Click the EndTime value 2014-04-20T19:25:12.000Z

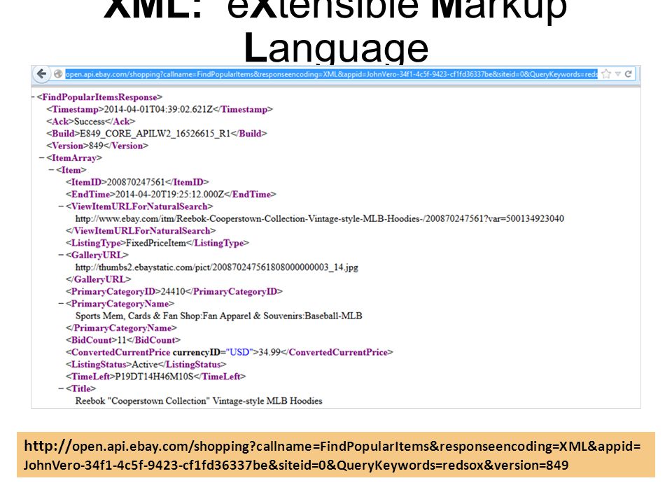[x=169, y=194]
